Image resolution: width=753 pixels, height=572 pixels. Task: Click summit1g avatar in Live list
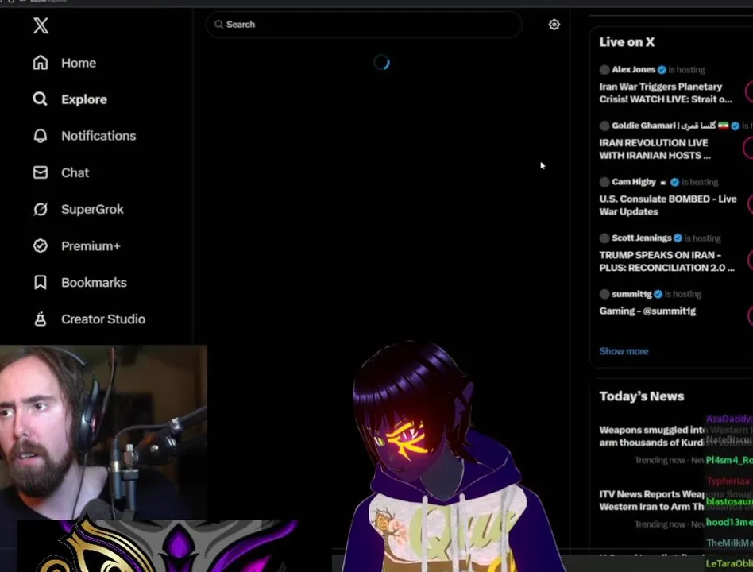coord(604,294)
